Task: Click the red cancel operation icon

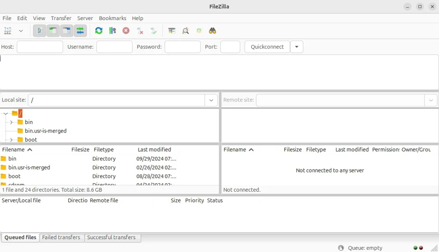Action: point(126,31)
